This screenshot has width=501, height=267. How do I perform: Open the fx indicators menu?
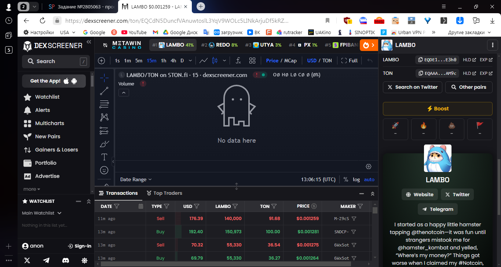tap(238, 61)
